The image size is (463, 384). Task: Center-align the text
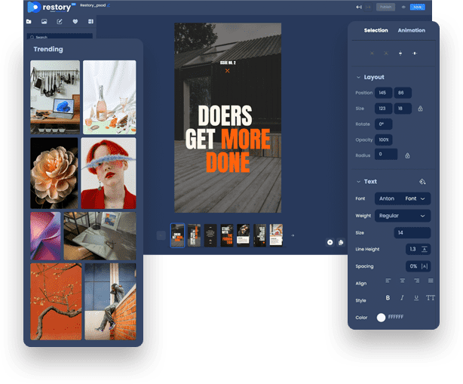point(402,281)
